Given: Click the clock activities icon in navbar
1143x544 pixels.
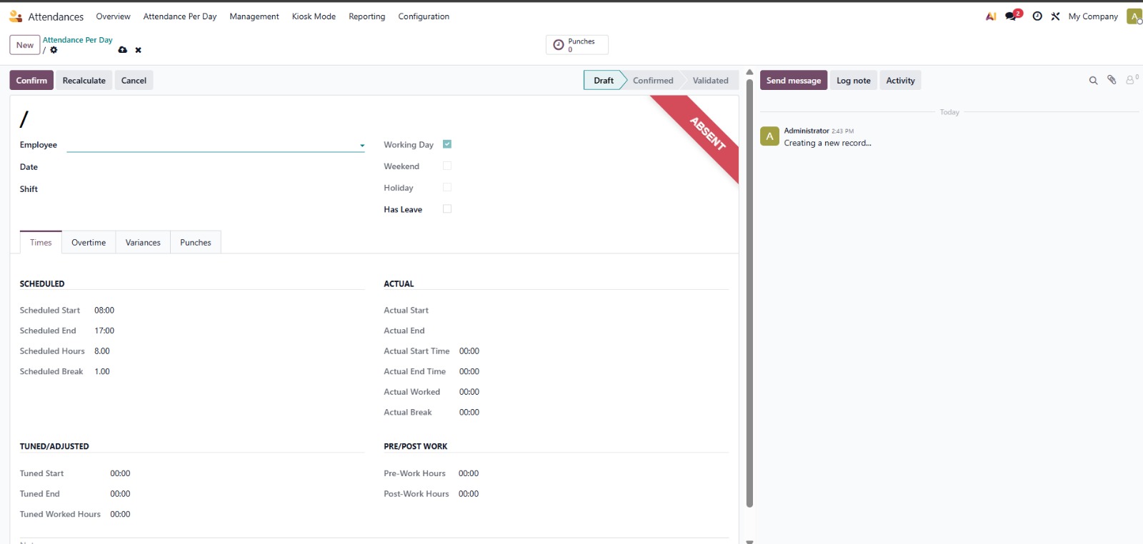Looking at the screenshot, I should [1037, 16].
